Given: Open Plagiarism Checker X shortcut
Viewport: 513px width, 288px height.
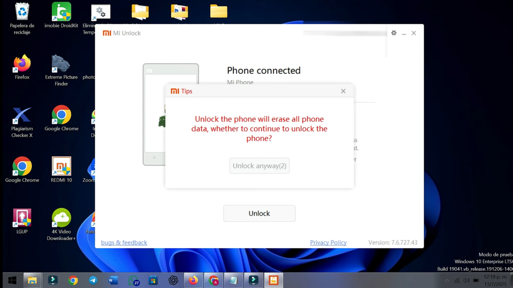Looking at the screenshot, I should pyautogui.click(x=22, y=122).
